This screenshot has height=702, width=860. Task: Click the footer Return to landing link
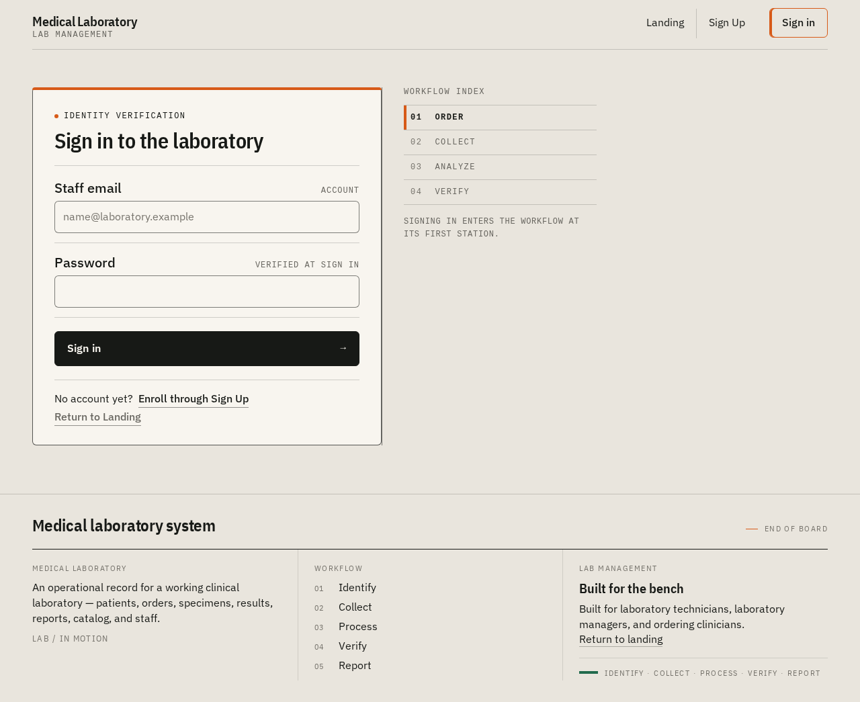pyautogui.click(x=621, y=640)
